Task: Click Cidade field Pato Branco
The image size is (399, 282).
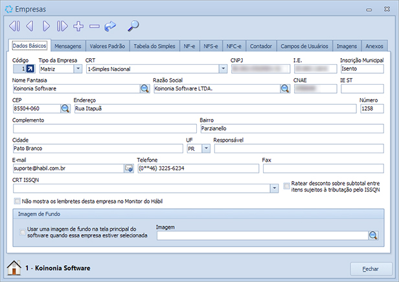Action: 98,149
